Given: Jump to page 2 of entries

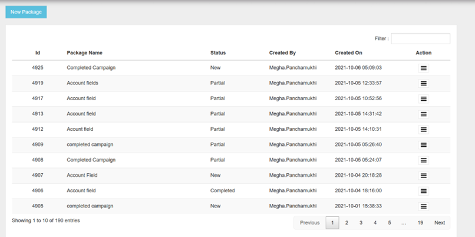Looking at the screenshot, I should point(347,223).
